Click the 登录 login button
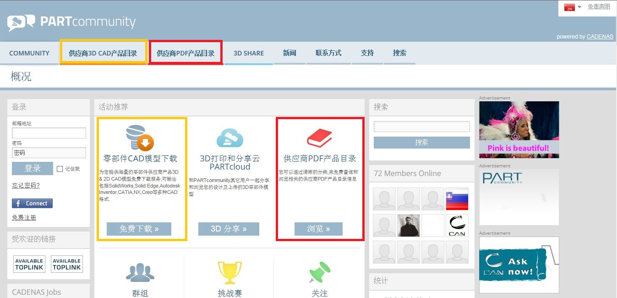Screen dimensions: 617x298 pos(33,168)
